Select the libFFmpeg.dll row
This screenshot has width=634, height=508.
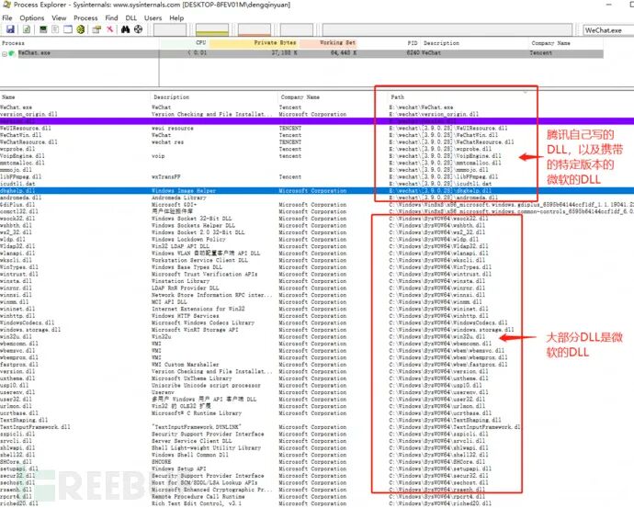pyautogui.click(x=317, y=176)
